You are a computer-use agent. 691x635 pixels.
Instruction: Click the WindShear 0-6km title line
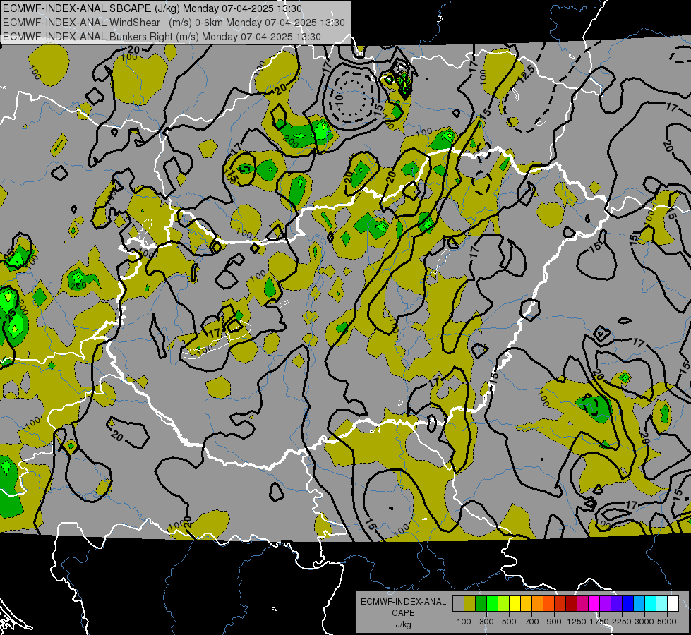(174, 23)
